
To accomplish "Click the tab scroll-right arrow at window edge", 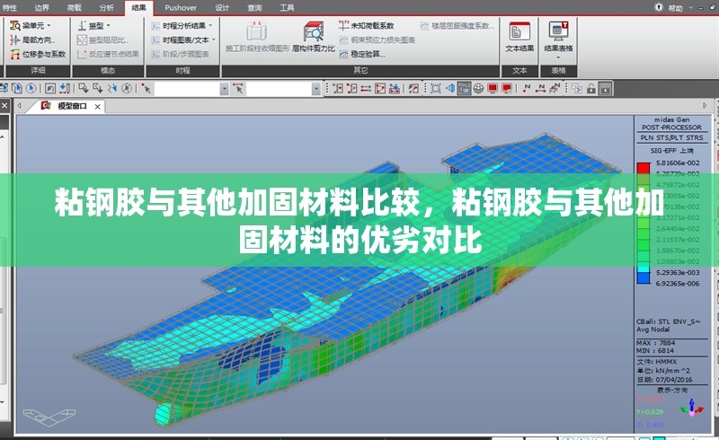I will [x=705, y=105].
